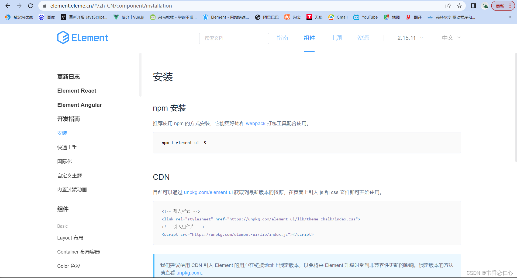Open version 2.15.11 dropdown
This screenshot has width=517, height=278.
(410, 38)
